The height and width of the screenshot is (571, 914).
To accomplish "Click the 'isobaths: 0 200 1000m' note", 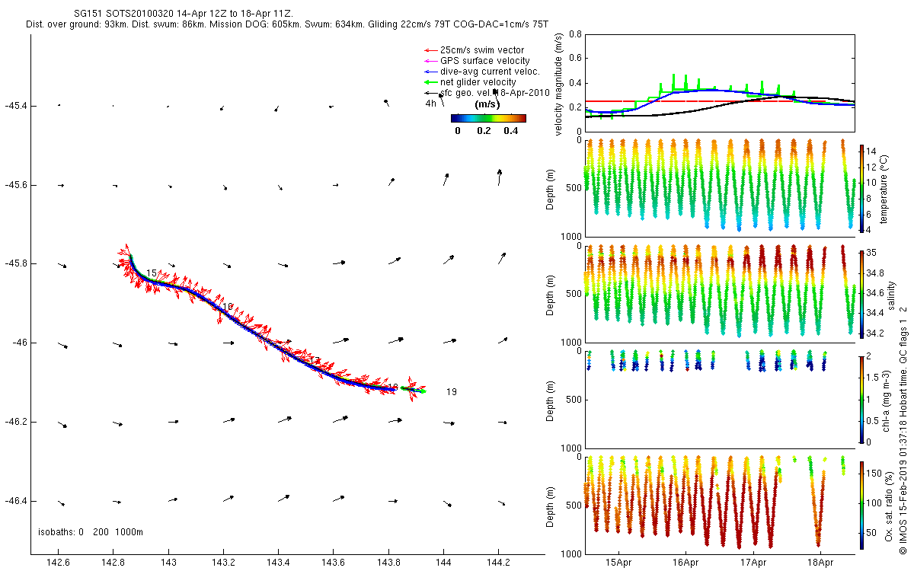I will [91, 531].
